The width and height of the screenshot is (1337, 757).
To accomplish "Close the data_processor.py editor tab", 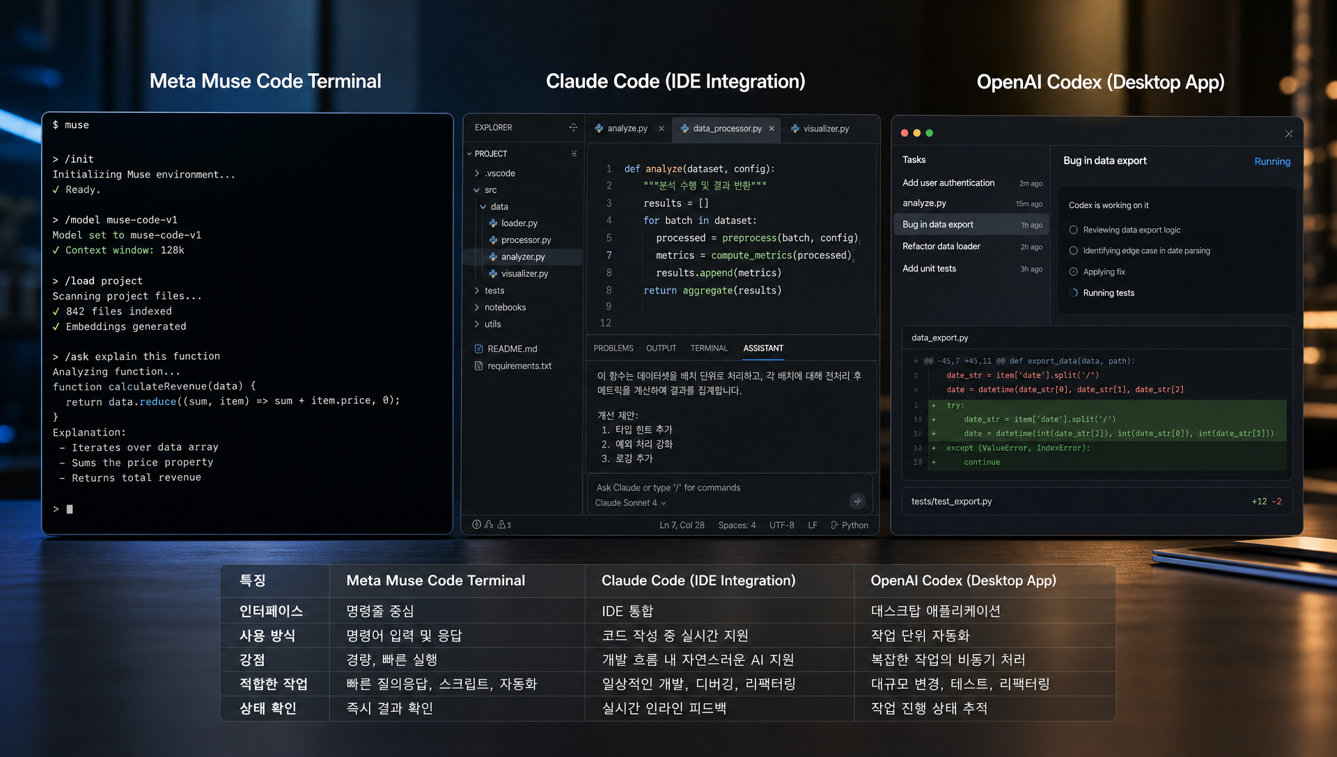I will tap(772, 129).
